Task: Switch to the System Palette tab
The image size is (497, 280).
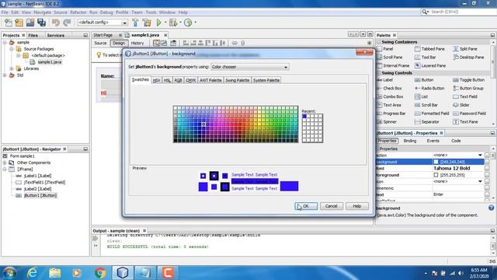Action: point(266,80)
